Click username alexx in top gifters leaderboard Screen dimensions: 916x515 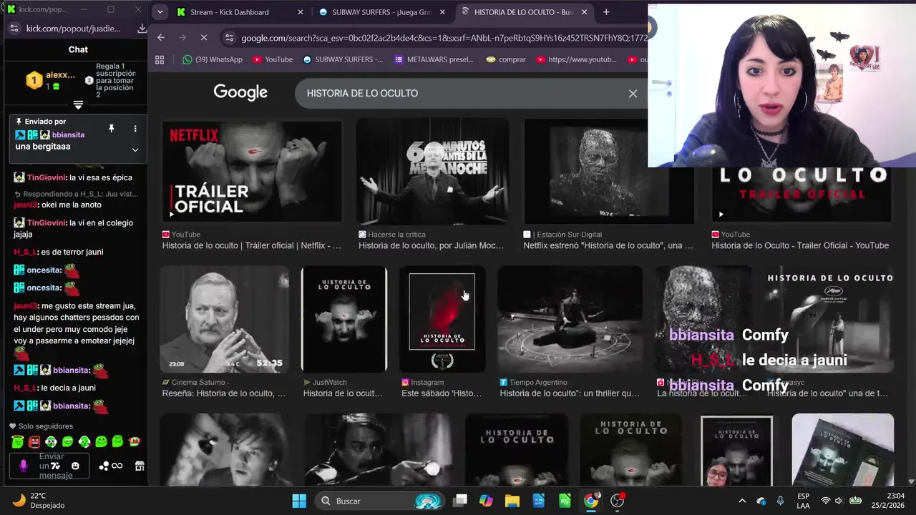(60, 75)
